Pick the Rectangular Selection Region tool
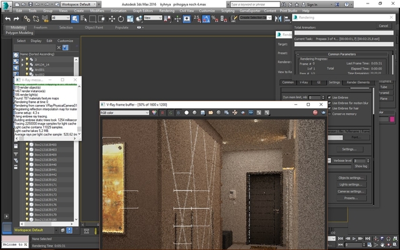Image resolution: width=400 pixels, height=250 pixels. [x=93, y=18]
